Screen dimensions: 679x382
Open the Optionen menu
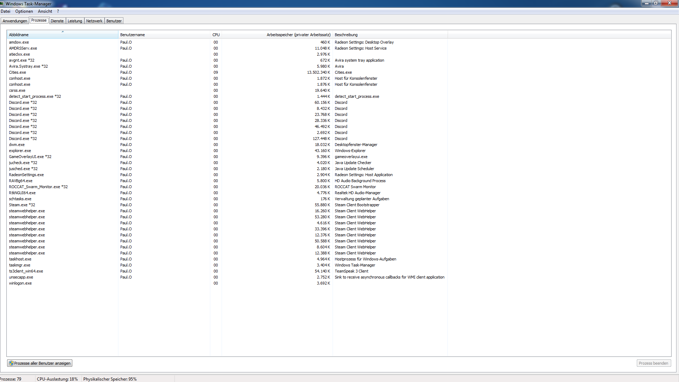[x=24, y=11]
